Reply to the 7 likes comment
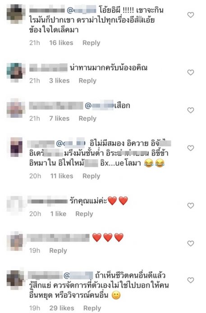This screenshot has height=313, width=206. click(87, 119)
